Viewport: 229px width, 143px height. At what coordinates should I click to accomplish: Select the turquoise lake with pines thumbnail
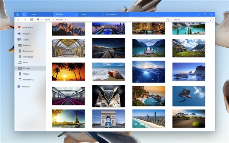click(x=189, y=29)
